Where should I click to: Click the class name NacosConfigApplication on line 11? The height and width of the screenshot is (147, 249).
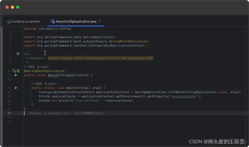point(68,75)
